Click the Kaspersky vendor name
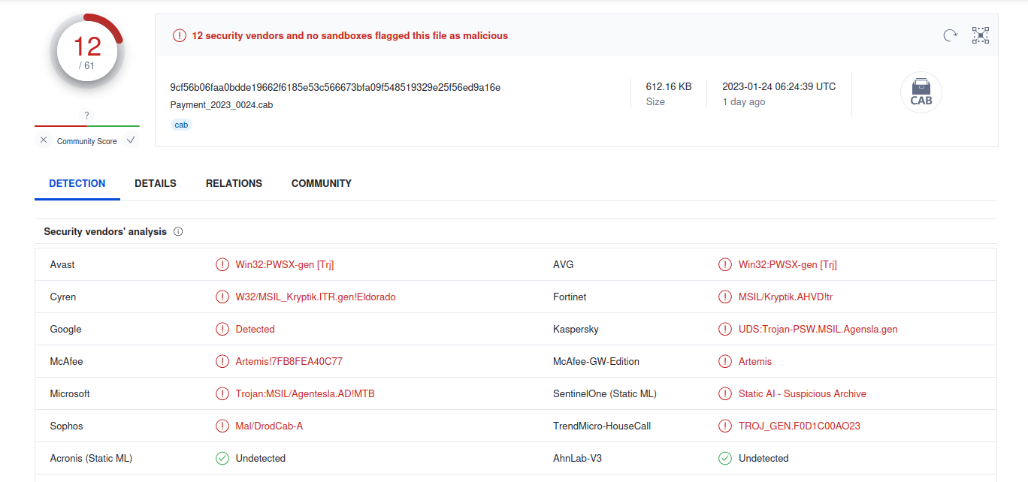 click(x=576, y=329)
